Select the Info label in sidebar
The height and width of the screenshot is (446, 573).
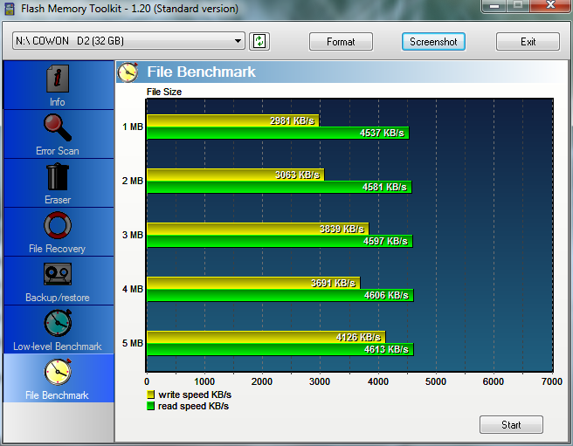(58, 102)
